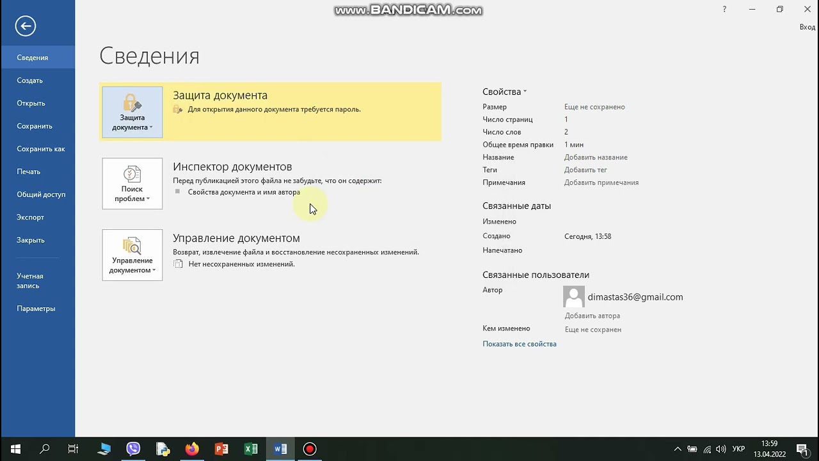819x461 pixels.
Task: Open Firefox from the taskbar
Action: 192,449
